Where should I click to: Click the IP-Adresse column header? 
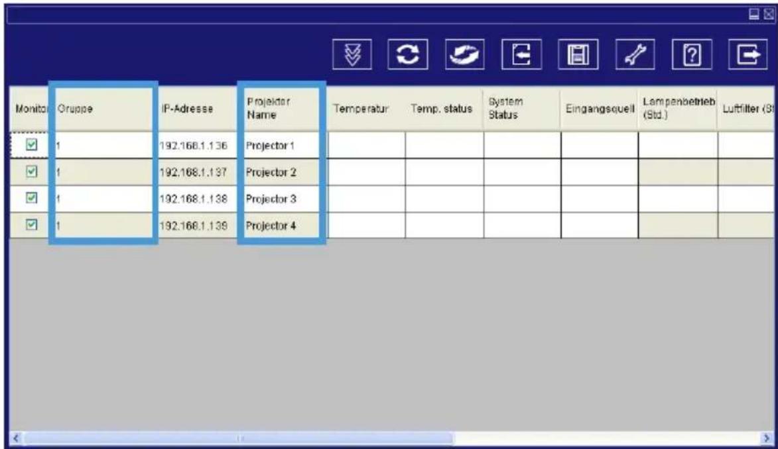tap(198, 109)
